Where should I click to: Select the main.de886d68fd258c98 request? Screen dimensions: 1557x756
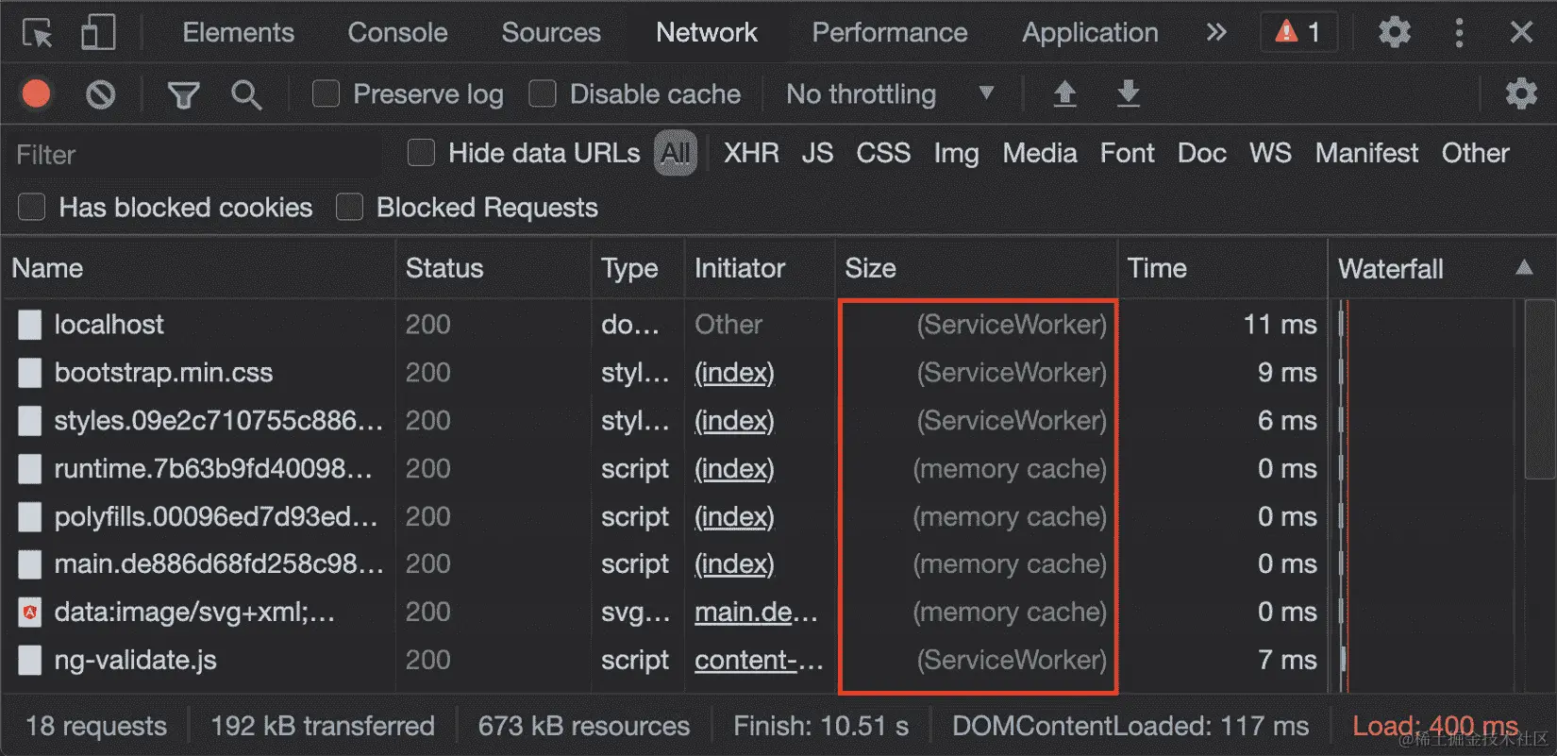point(219,564)
